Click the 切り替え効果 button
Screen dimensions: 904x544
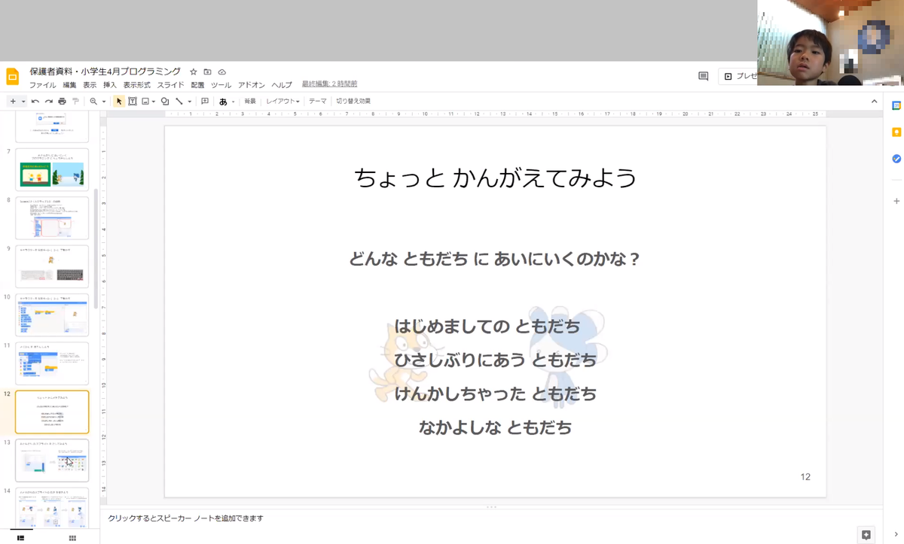coord(353,102)
